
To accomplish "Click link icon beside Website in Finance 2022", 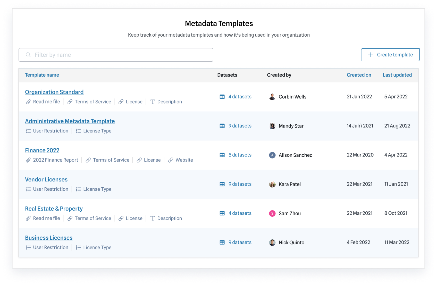I will [171, 160].
